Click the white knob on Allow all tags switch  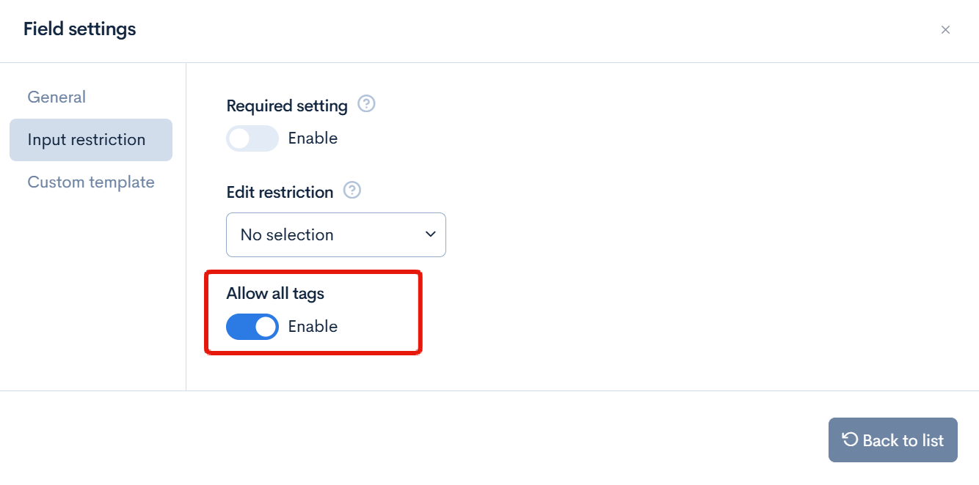point(266,327)
